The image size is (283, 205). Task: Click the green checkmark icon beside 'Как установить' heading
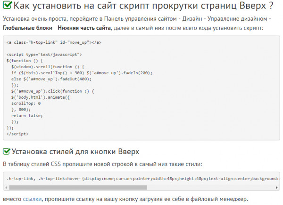tap(8, 5)
